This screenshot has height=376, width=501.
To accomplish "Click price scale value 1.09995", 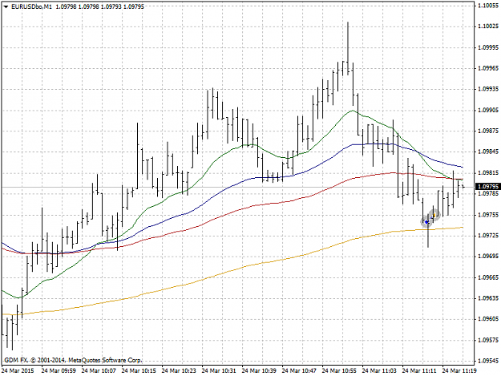I will (488, 47).
